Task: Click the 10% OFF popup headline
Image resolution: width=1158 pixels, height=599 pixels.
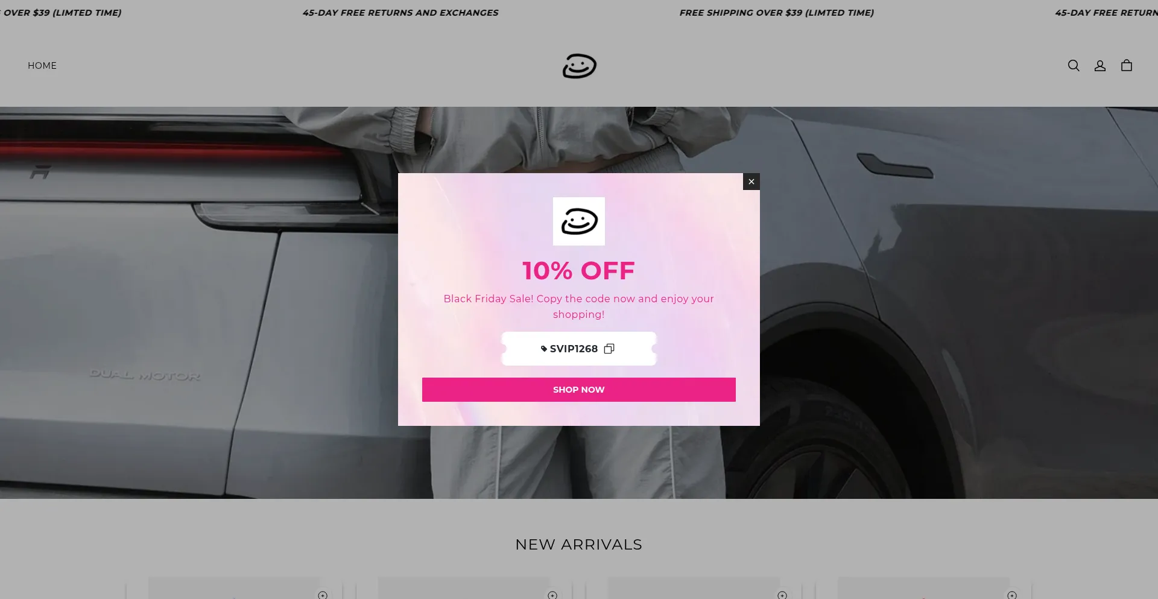Action: pos(579,271)
